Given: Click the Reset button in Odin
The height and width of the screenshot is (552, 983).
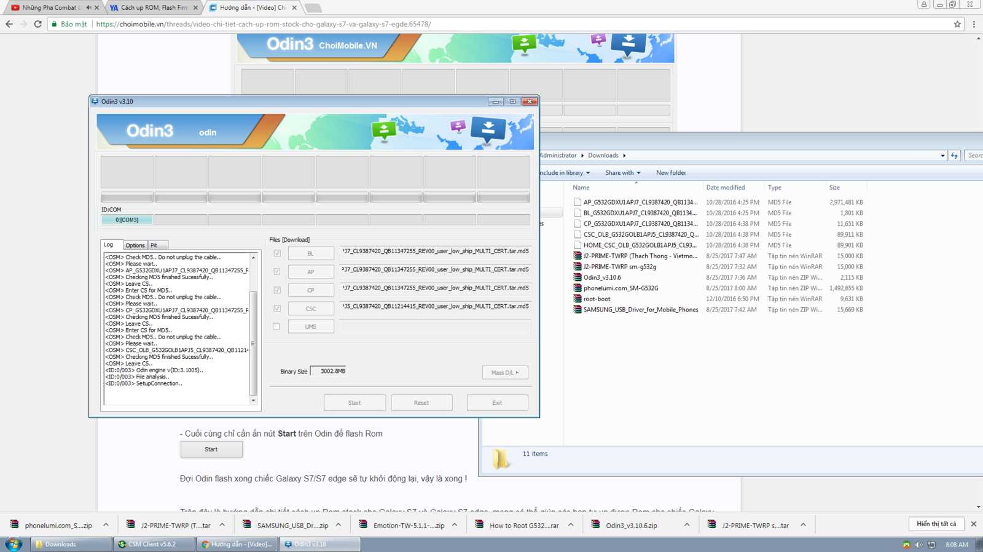Looking at the screenshot, I should pyautogui.click(x=421, y=403).
